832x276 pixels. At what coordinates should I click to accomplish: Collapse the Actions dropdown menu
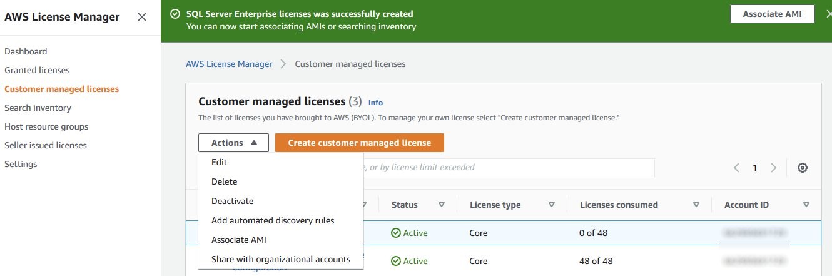(x=233, y=143)
